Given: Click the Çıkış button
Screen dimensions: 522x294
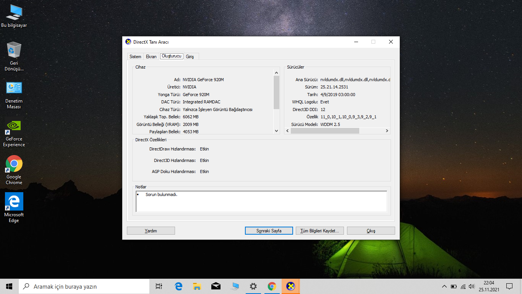Looking at the screenshot, I should click(371, 231).
